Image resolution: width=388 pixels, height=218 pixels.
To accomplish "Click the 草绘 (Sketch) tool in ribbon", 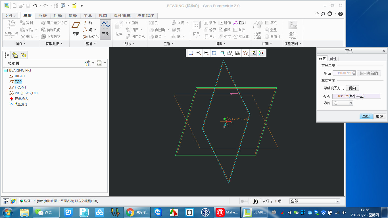I will pyautogui.click(x=105, y=30).
